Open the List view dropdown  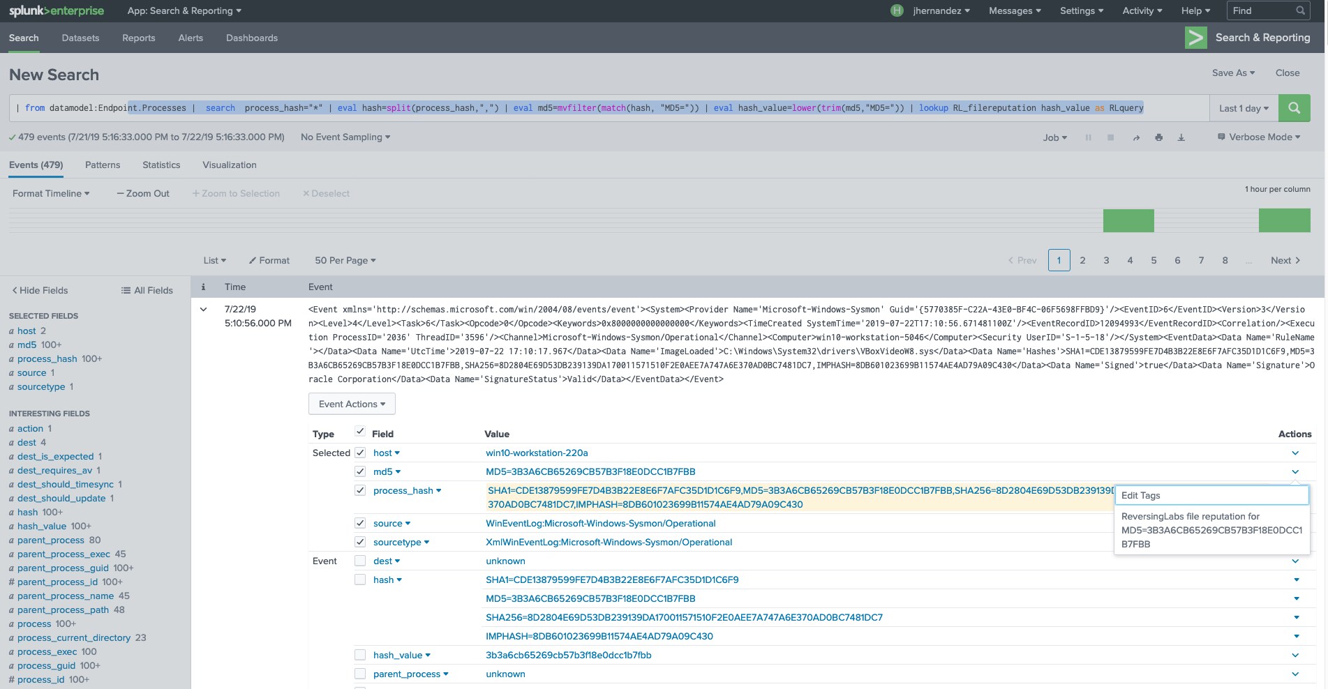(x=214, y=260)
